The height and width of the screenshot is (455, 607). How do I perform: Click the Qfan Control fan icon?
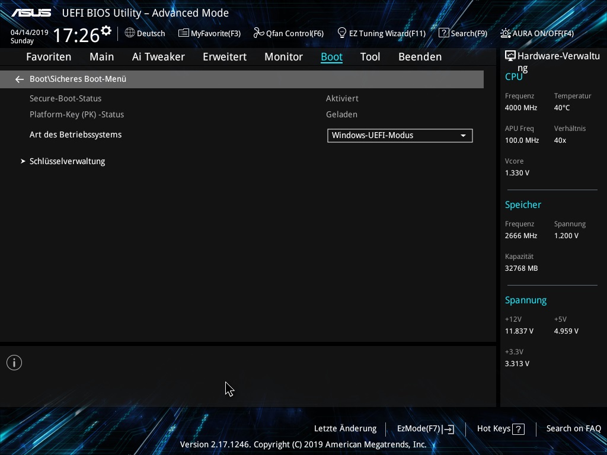point(258,33)
